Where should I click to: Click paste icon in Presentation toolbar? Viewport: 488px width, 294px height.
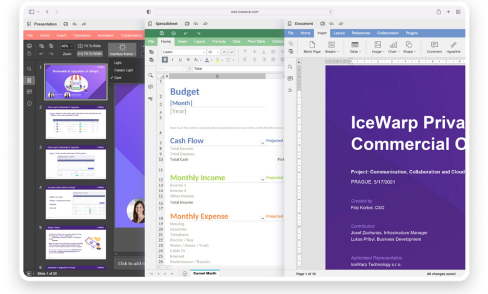click(51, 46)
